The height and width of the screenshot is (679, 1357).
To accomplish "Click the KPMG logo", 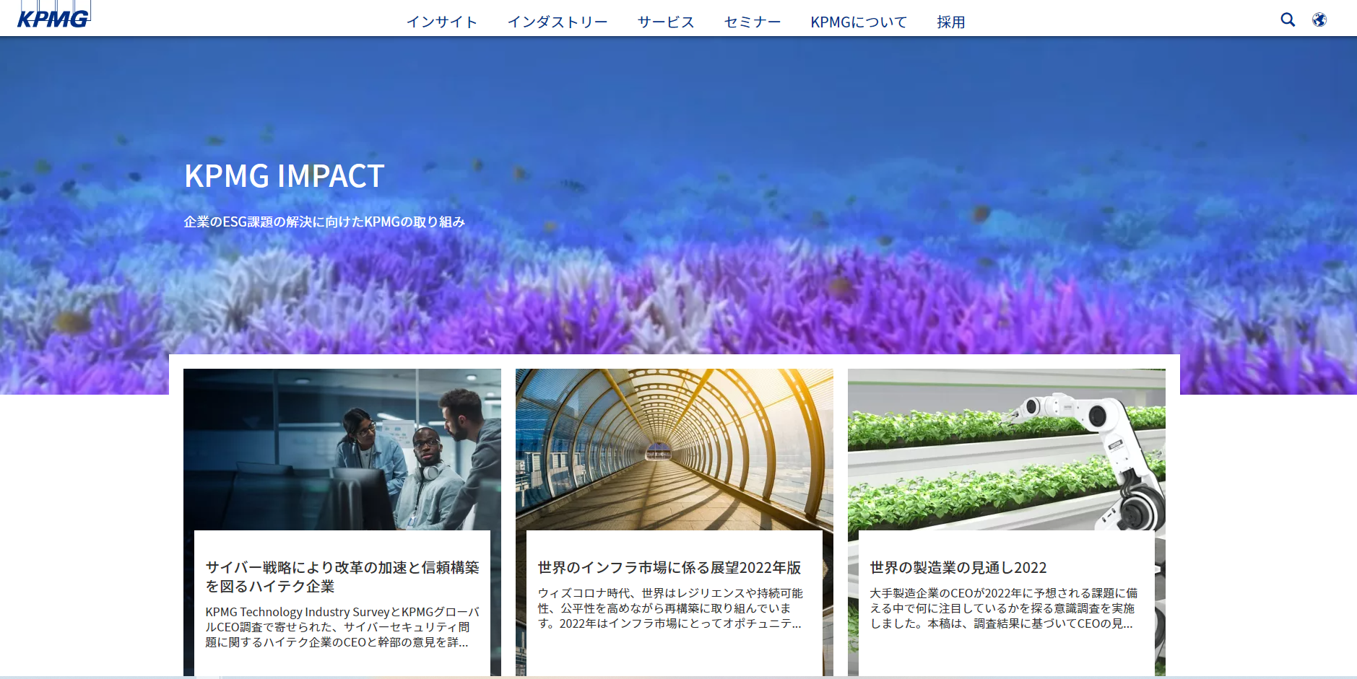I will point(53,16).
